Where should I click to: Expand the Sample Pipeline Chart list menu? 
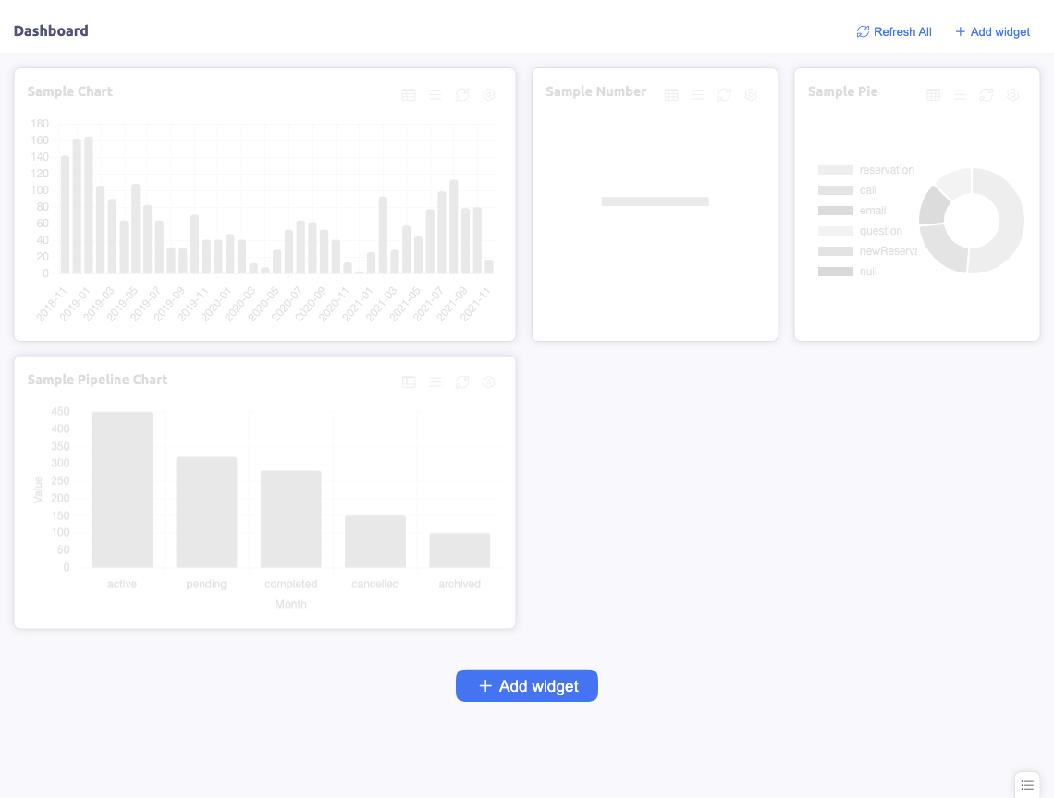click(435, 382)
